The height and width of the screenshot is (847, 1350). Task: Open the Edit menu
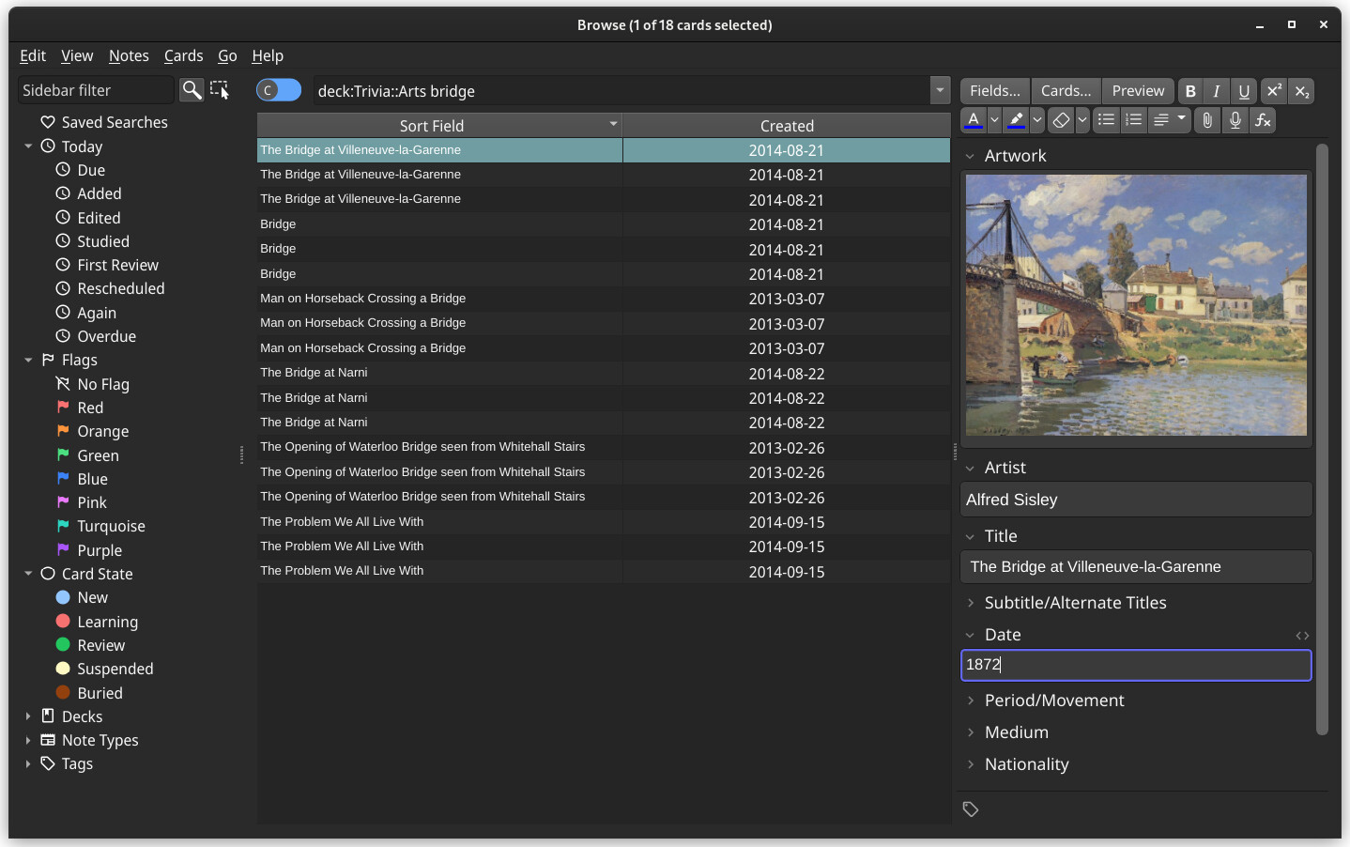(33, 55)
